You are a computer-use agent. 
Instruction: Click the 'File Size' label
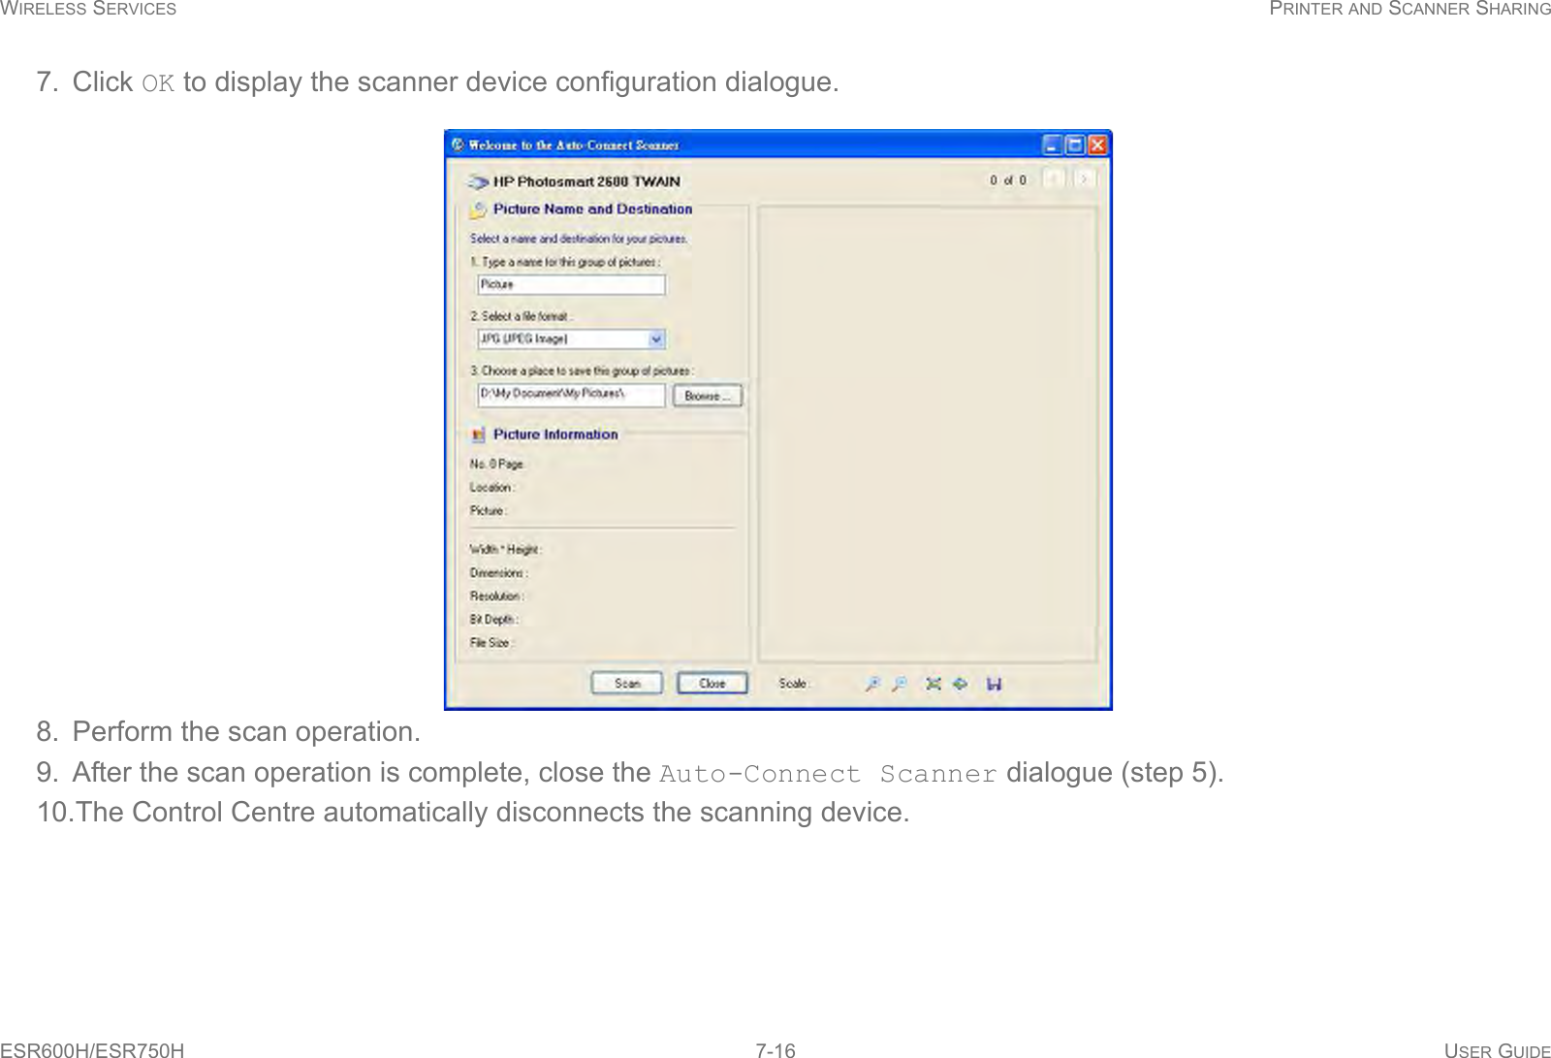coord(492,643)
